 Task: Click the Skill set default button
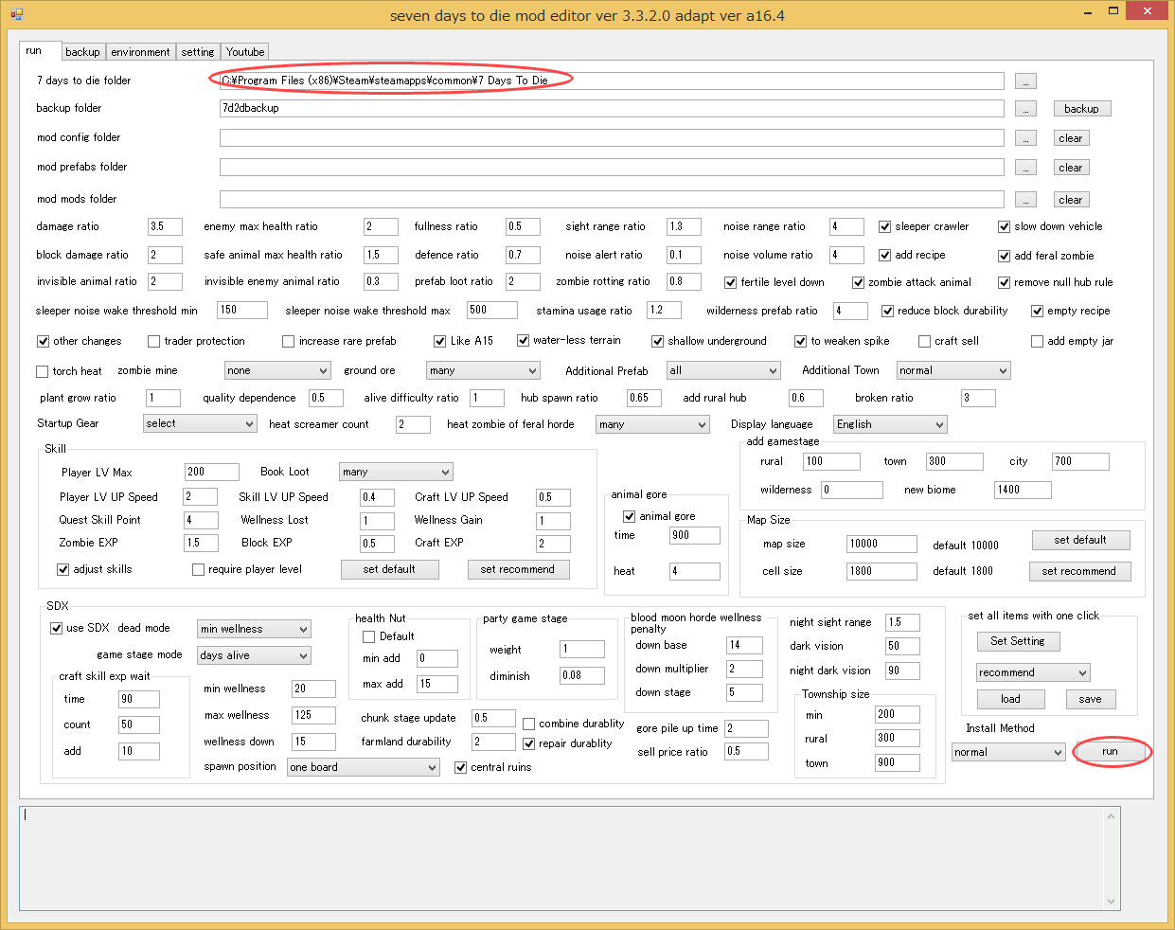389,569
